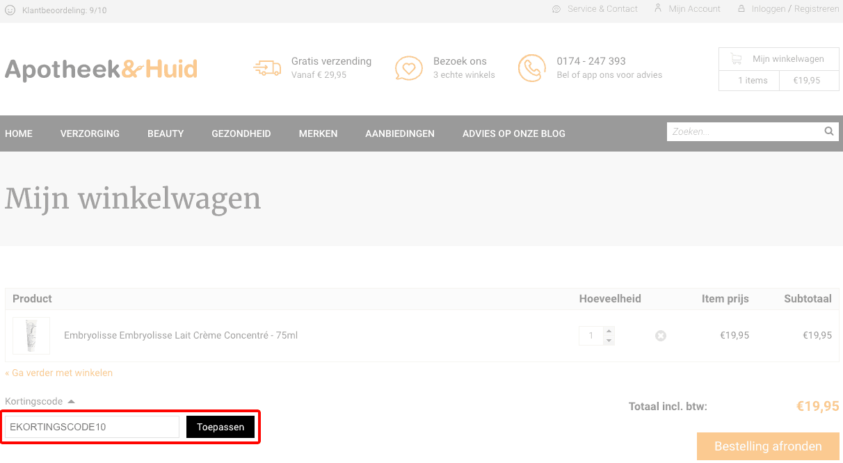Click the Embryolisse Lait Crème Concentré product name
The height and width of the screenshot is (463, 843).
[181, 335]
